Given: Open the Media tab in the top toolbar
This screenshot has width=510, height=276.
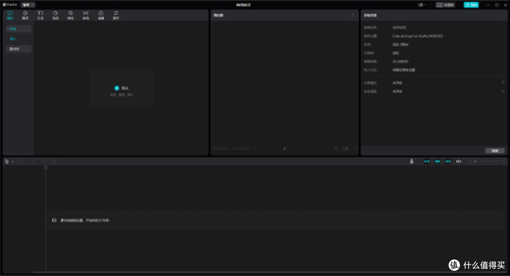Looking at the screenshot, I should [10, 15].
